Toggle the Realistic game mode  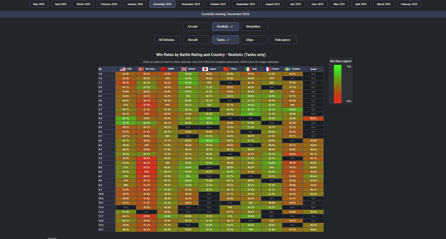pos(225,26)
